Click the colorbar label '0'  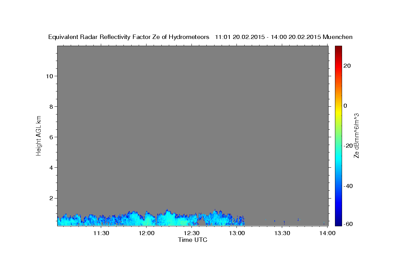click(x=345, y=106)
